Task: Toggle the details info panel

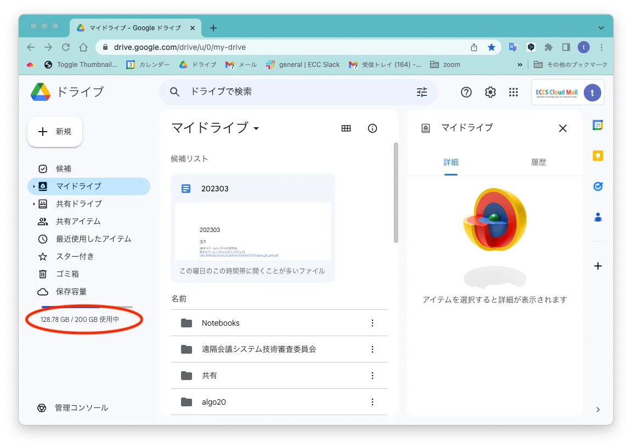Action: click(373, 128)
